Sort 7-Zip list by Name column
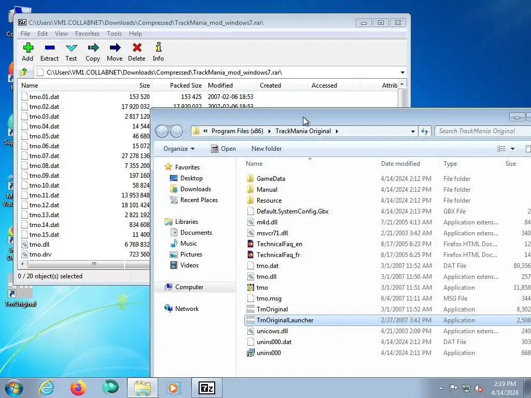531x398 pixels. tap(60, 86)
